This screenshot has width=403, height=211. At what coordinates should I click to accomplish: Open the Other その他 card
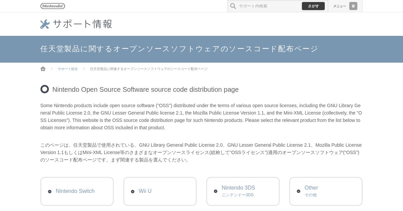[326, 191]
